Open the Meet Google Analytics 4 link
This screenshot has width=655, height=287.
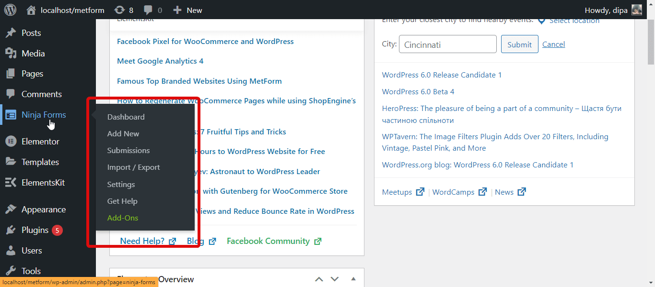[160, 61]
